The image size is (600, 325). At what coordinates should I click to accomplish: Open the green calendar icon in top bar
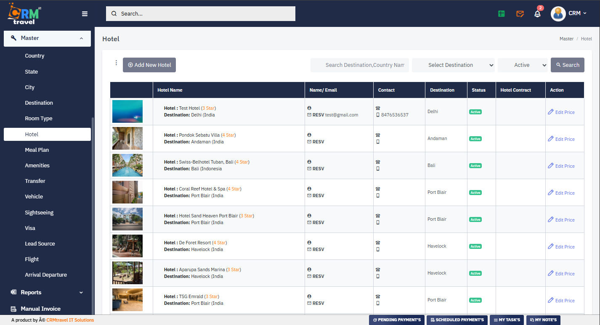coord(501,13)
